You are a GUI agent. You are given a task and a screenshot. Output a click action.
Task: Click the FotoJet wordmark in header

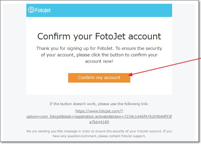coord(44,10)
